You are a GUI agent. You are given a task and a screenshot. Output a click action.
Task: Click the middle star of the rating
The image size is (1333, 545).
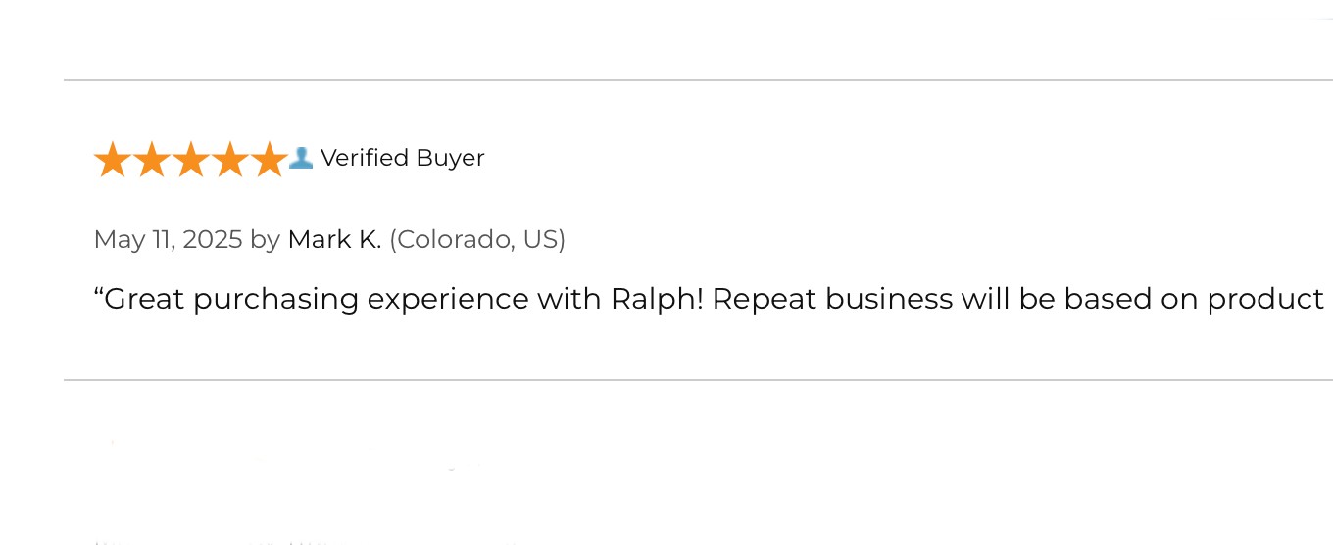(x=191, y=159)
